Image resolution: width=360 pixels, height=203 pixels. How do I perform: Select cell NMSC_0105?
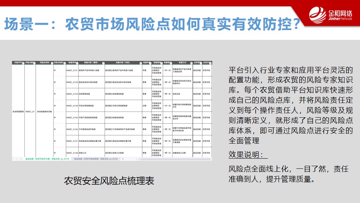coord(72,117)
